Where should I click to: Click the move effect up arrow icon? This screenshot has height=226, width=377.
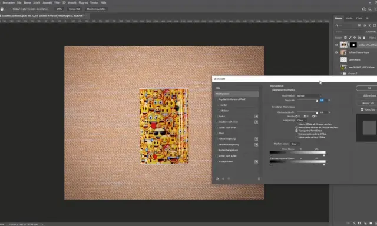coord(223,179)
